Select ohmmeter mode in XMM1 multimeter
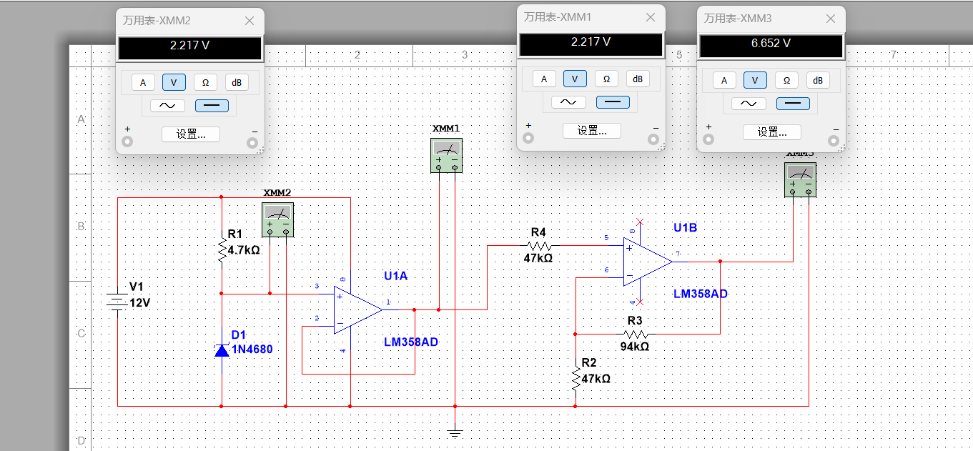Viewport: 973px width, 451px height. click(606, 79)
